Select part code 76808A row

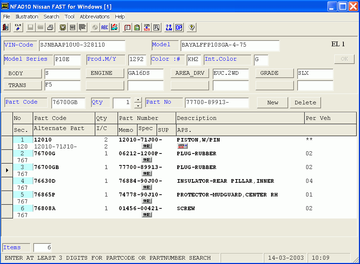[x=44, y=208]
